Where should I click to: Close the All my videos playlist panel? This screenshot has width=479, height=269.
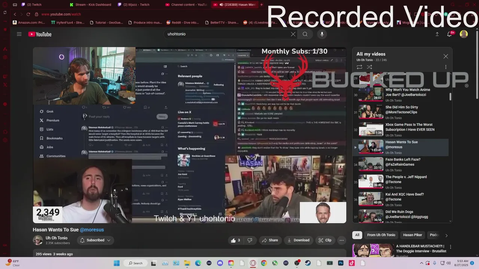[x=445, y=56]
